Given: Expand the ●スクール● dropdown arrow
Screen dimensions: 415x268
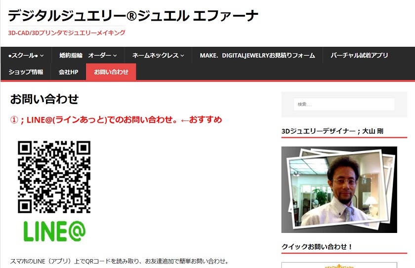Looking at the screenshot, I should (42, 56).
